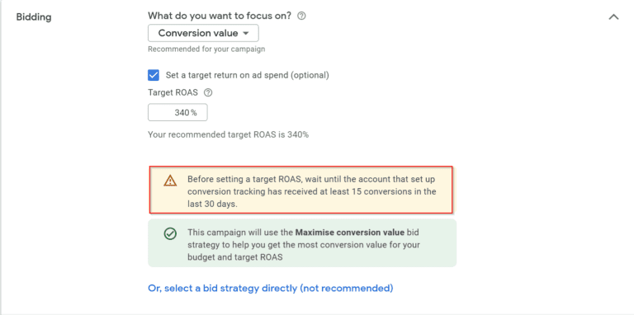Click the green Maximise conversion value notice
Image resolution: width=634 pixels, height=315 pixels.
coord(302,243)
